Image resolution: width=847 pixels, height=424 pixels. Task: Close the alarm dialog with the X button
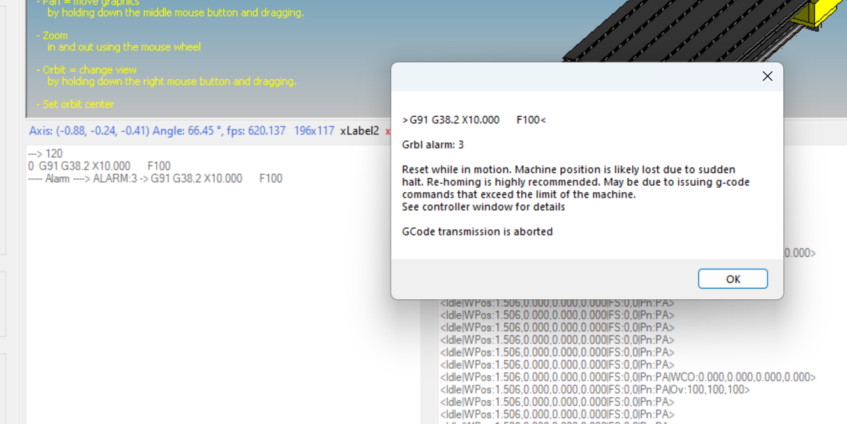(x=767, y=76)
